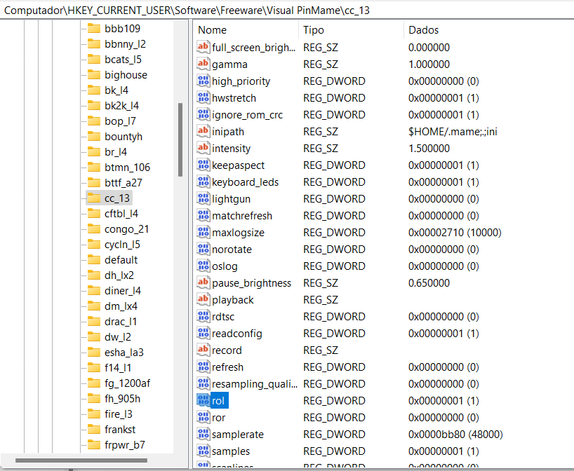Screen dimensions: 574x471
Task: Click the tree pane vertical scrollbar thumb
Action: click(x=180, y=139)
